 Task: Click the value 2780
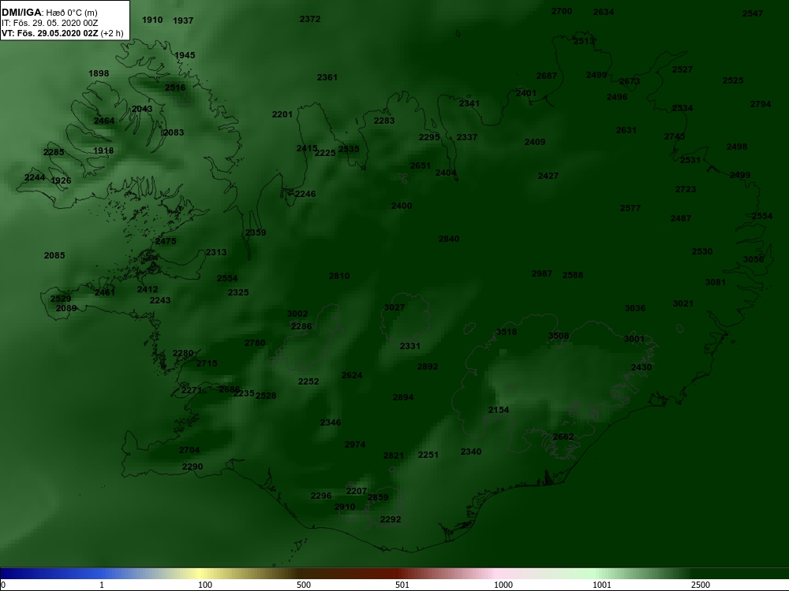(255, 344)
